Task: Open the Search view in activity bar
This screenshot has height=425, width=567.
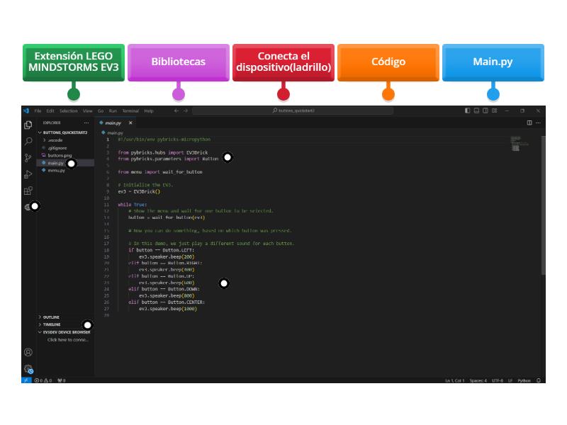Action: pyautogui.click(x=28, y=142)
